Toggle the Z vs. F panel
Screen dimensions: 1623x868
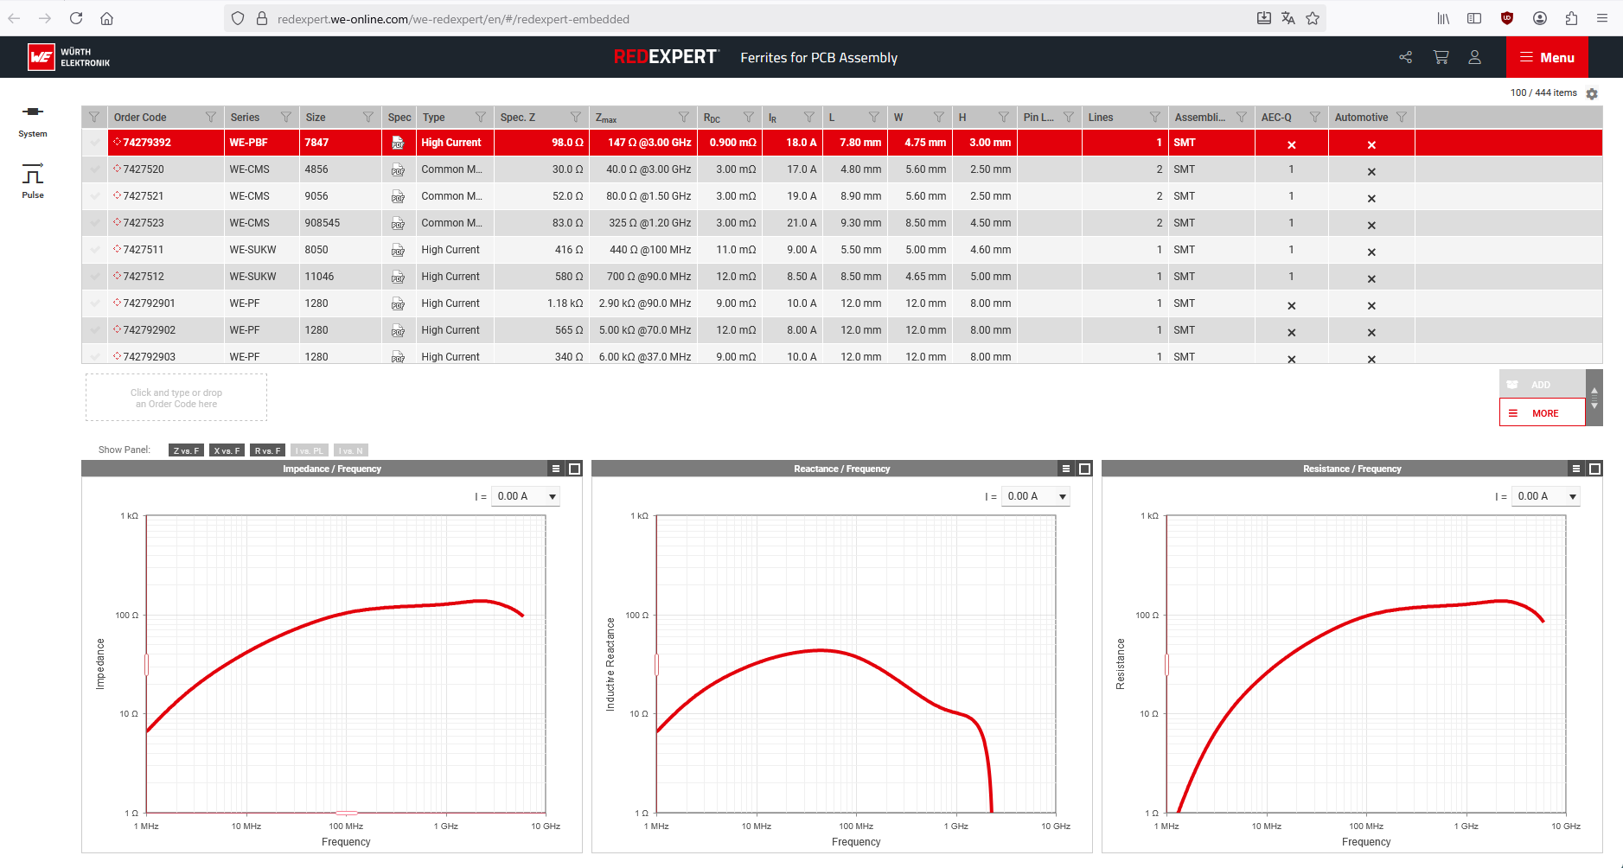186,450
